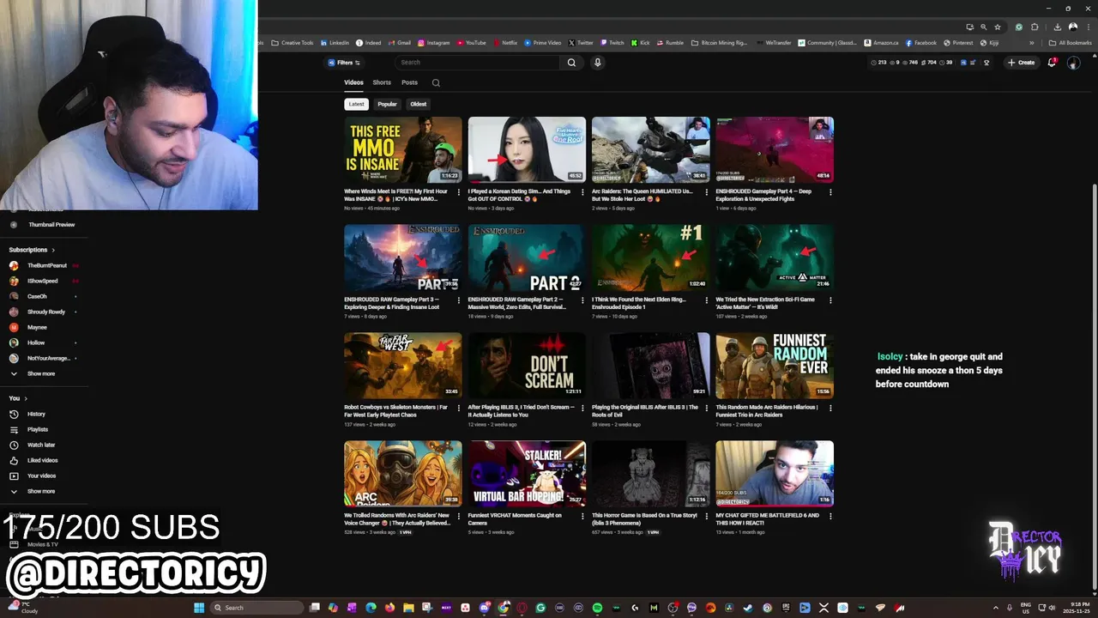Expand the Subscriptions section chevron
This screenshot has width=1098, height=618.
pyautogui.click(x=53, y=250)
